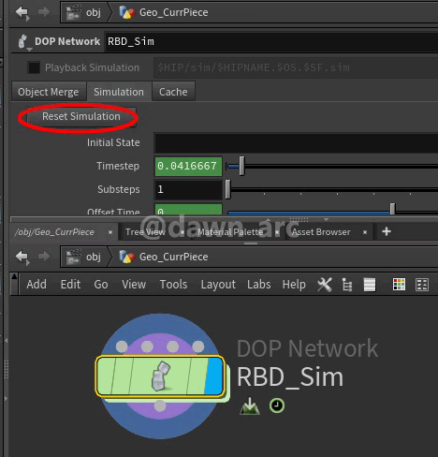Viewport: 438px width, 457px height.
Task: Click the RBD_Sim node label text
Action: click(290, 377)
